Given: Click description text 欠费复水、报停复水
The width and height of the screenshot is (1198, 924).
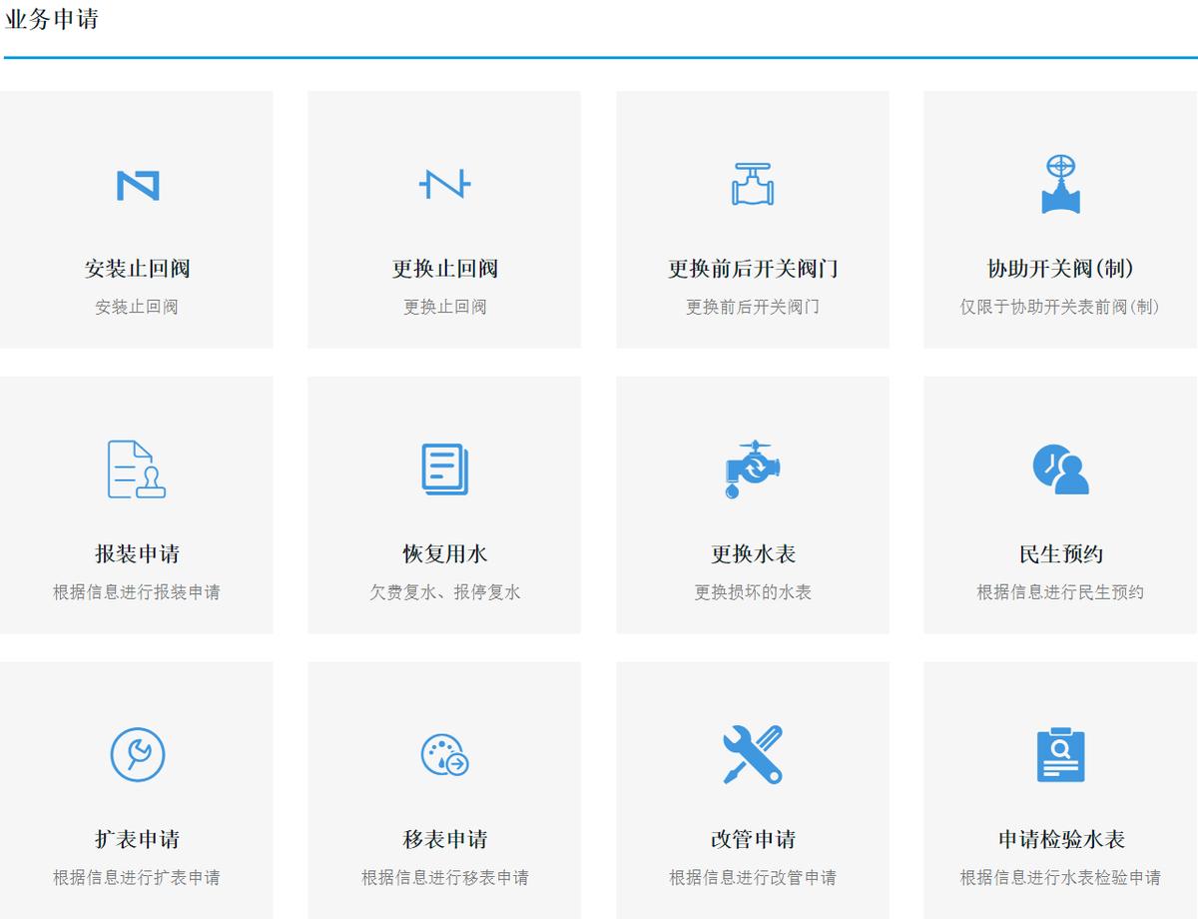Looking at the screenshot, I should coord(444,592).
